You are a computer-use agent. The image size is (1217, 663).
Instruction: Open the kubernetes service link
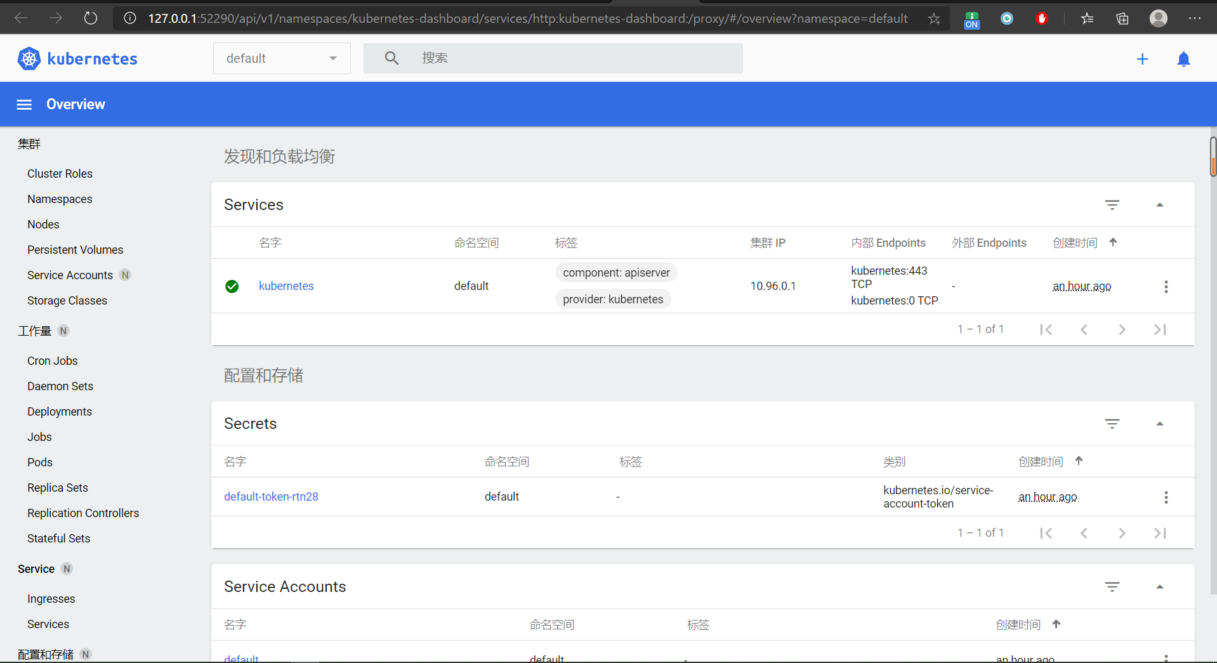[286, 286]
